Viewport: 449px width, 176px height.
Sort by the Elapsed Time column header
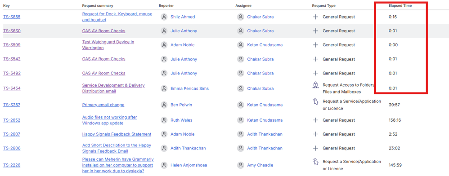click(400, 5)
